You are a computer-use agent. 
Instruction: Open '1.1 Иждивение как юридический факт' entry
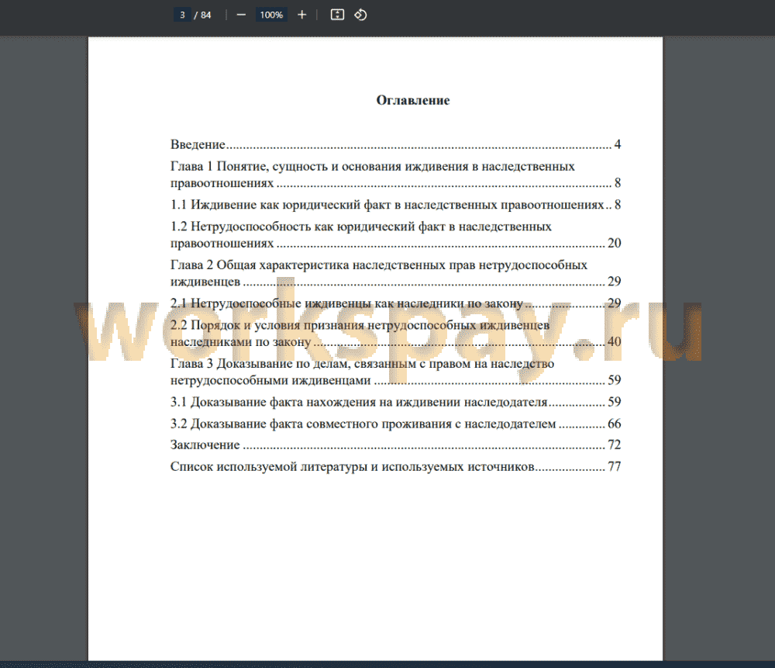(x=395, y=205)
